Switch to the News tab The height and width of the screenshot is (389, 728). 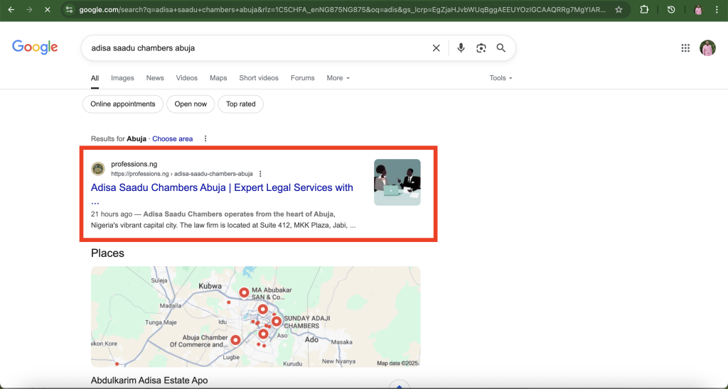coord(155,78)
